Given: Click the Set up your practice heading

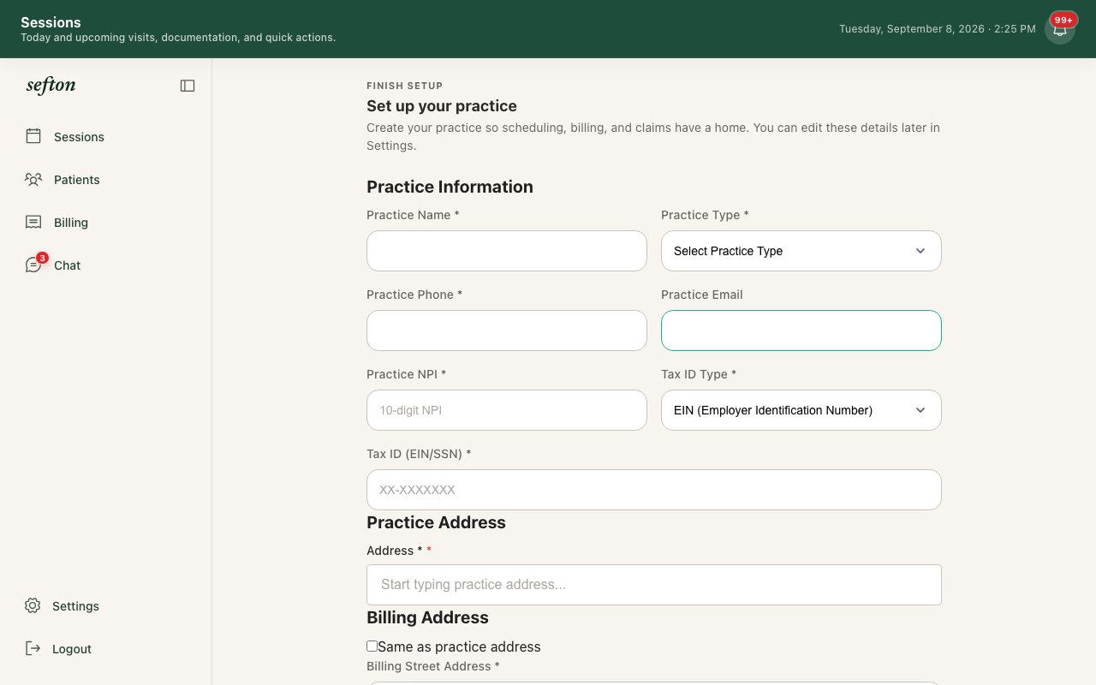Looking at the screenshot, I should pos(442,106).
